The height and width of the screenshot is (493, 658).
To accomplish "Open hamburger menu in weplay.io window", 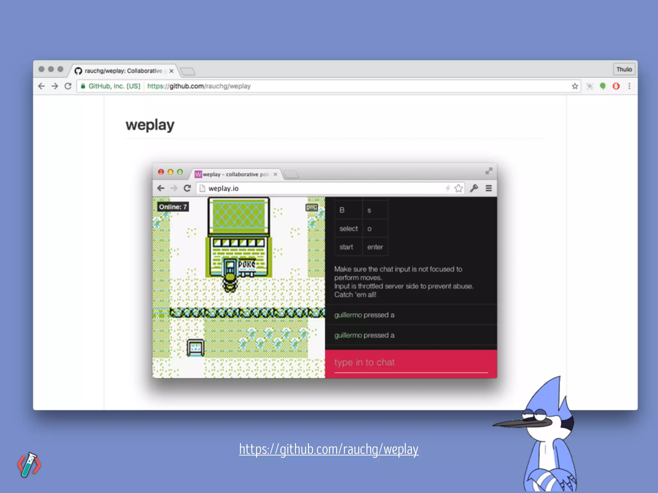I will click(x=489, y=188).
